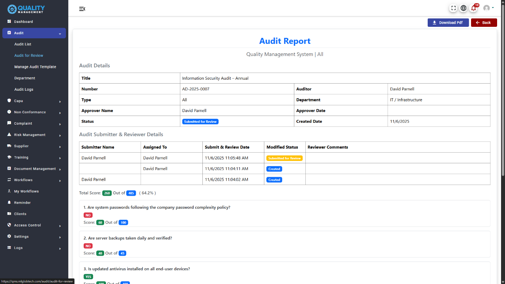Click the Reminder bell icon in sidebar
Image resolution: width=505 pixels, height=284 pixels.
pos(9,202)
